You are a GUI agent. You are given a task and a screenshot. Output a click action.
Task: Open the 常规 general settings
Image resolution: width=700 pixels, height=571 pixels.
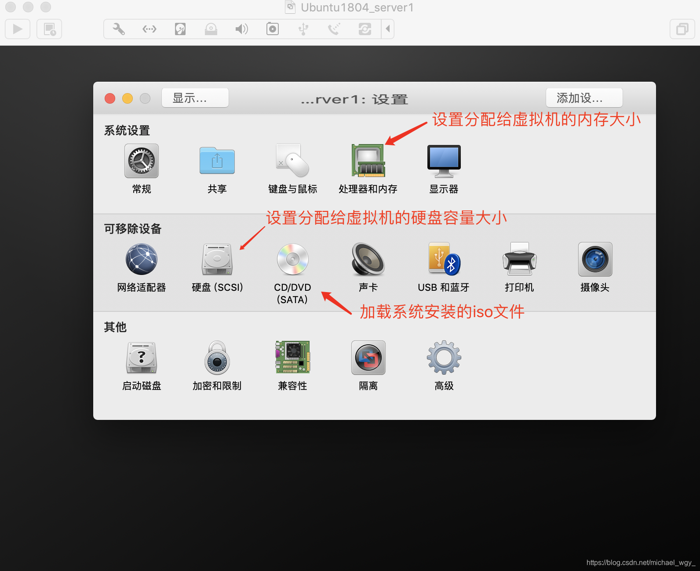(x=141, y=169)
